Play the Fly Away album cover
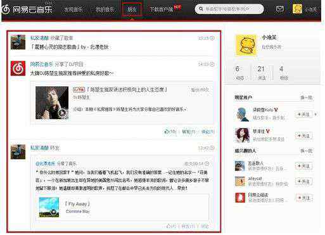Screen dimensions: 325x235 pyautogui.click(x=49, y=207)
